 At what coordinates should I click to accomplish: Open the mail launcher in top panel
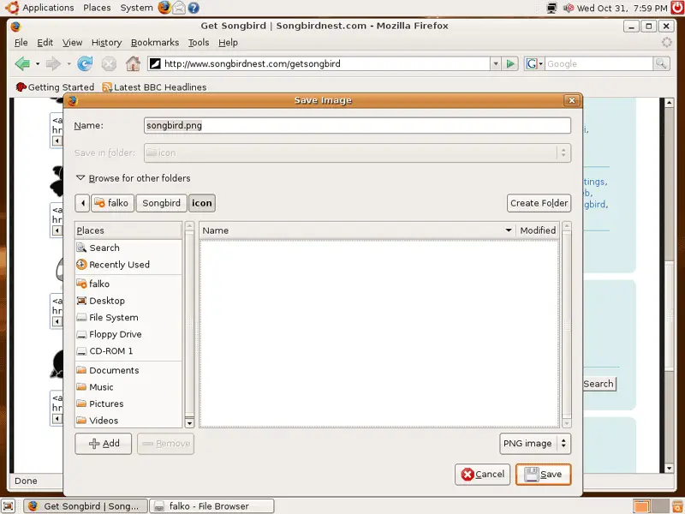pos(179,8)
